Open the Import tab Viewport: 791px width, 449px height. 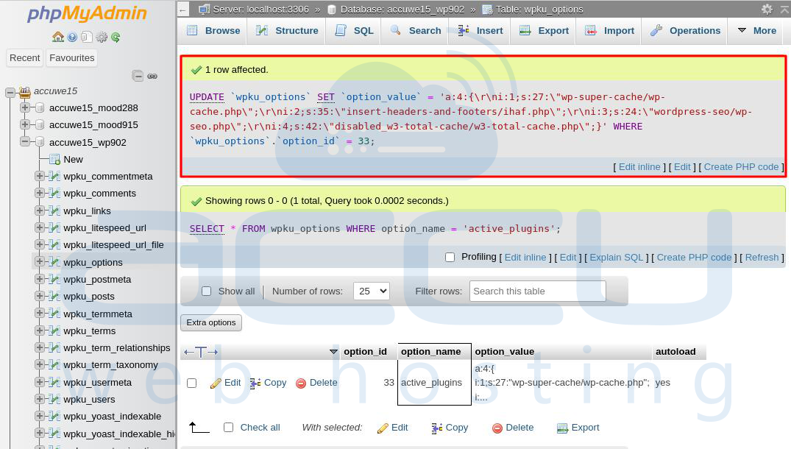(609, 30)
